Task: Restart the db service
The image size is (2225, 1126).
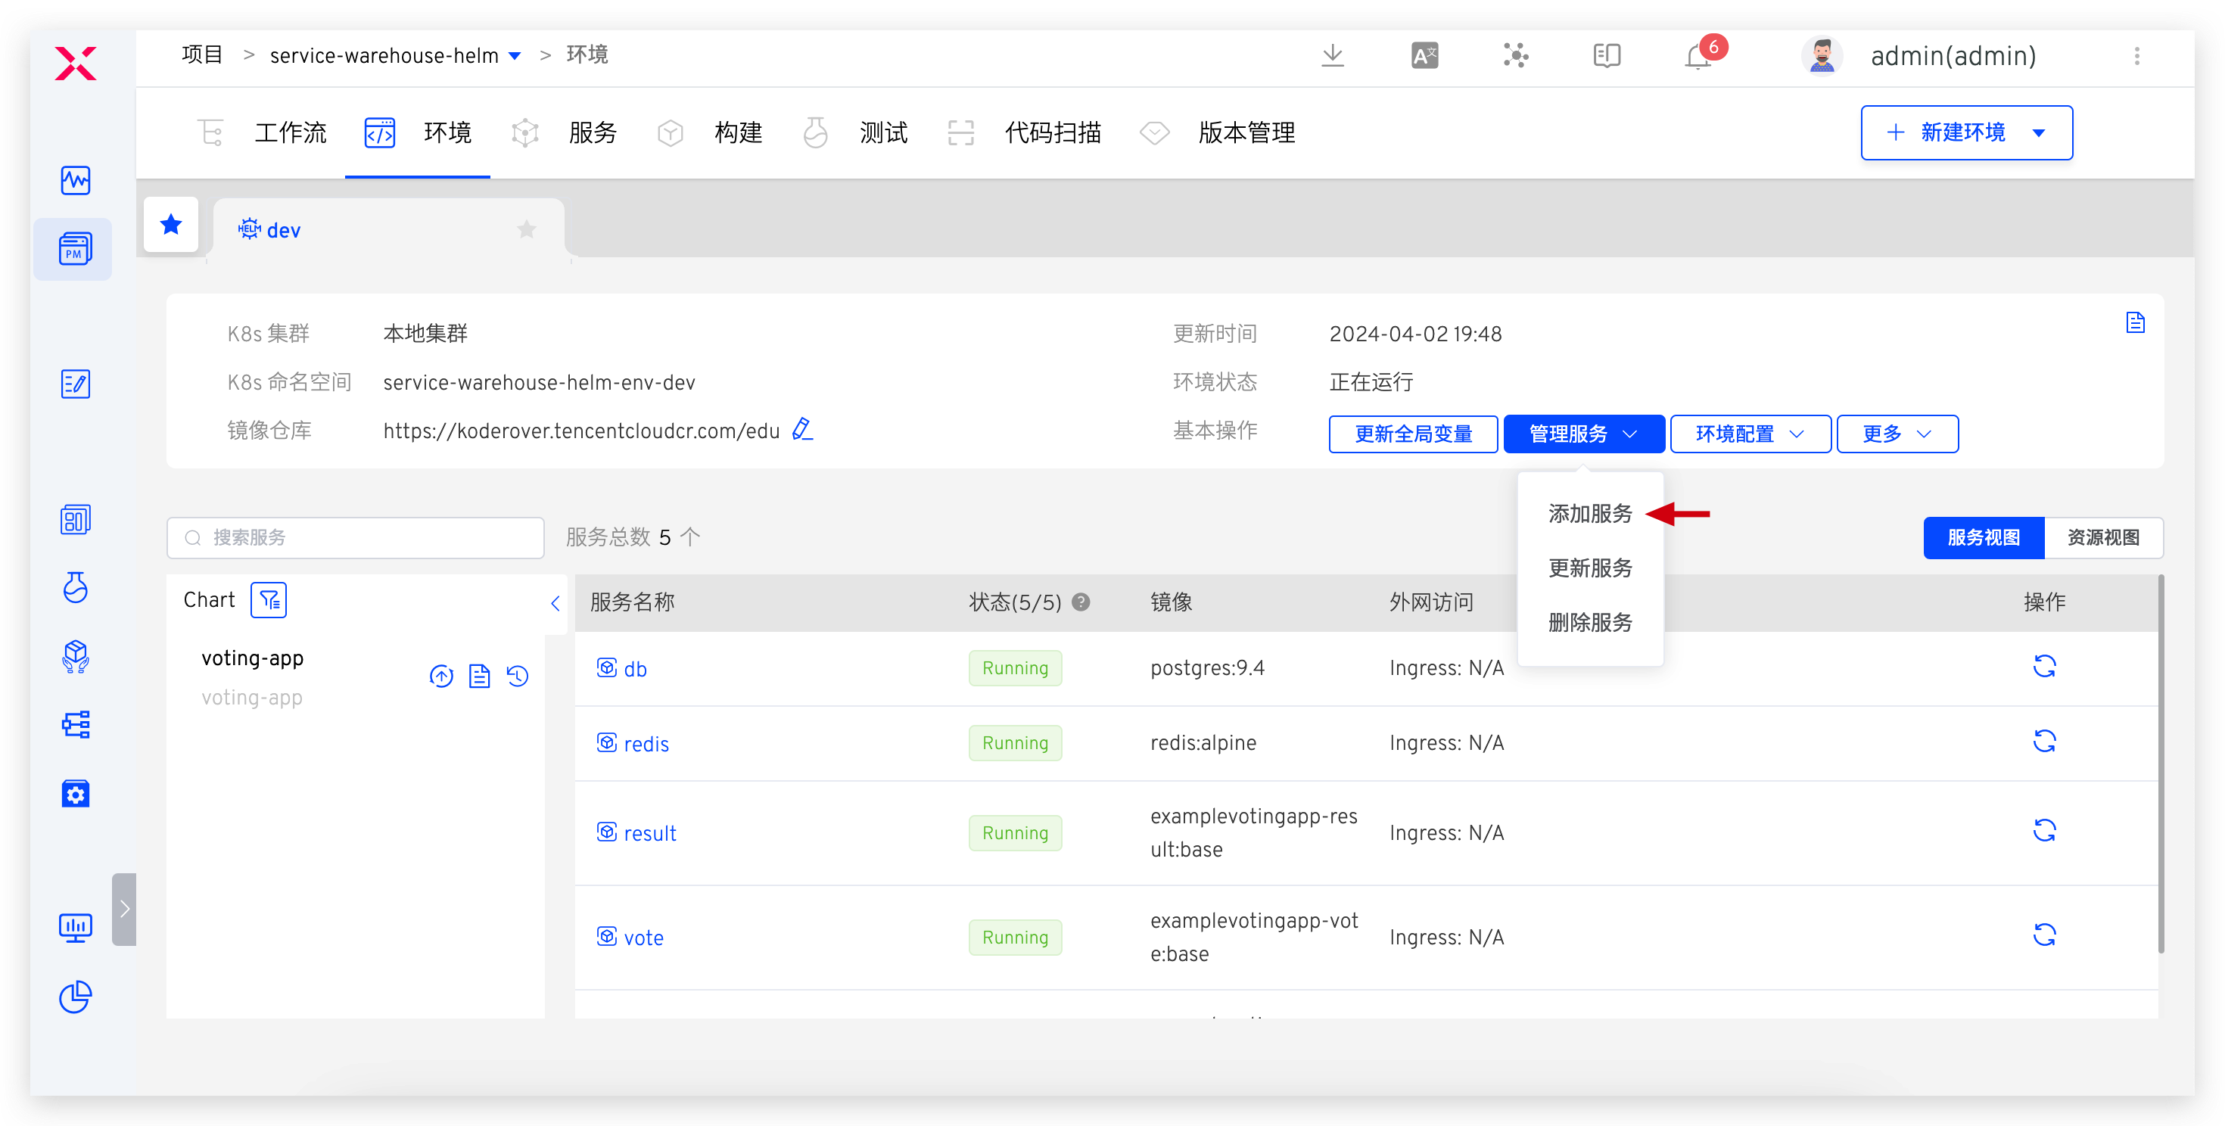Action: [x=2043, y=667]
